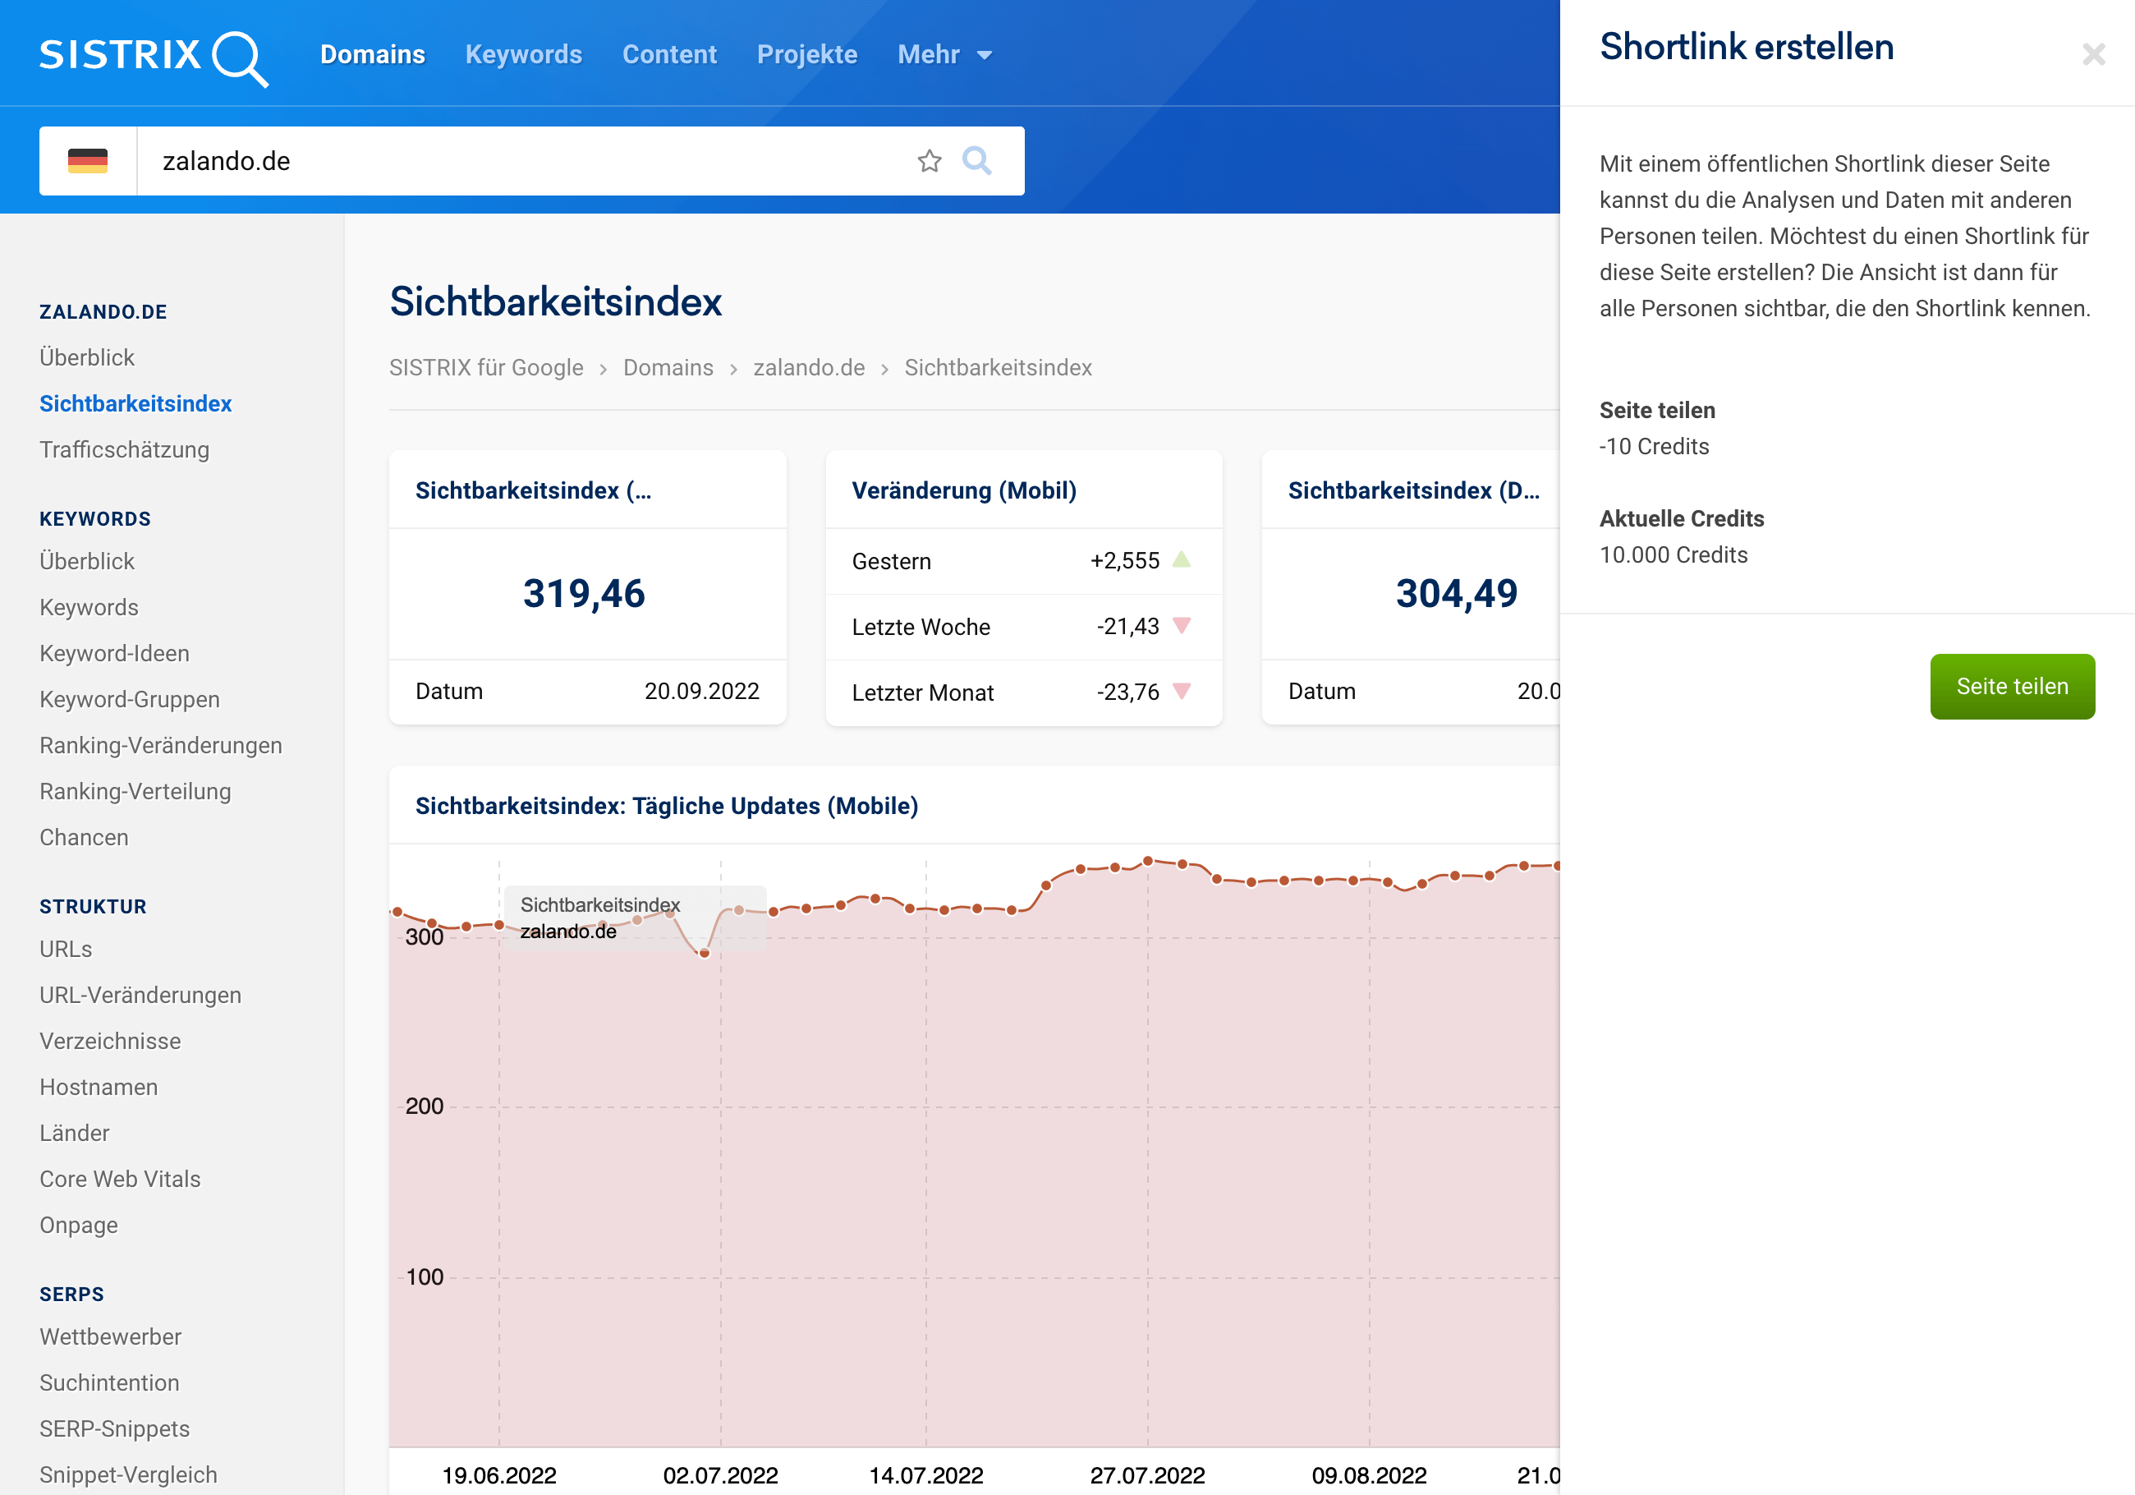The width and height of the screenshot is (2135, 1495).
Task: Click breadcrumb zalando.de link
Action: pyautogui.click(x=809, y=367)
